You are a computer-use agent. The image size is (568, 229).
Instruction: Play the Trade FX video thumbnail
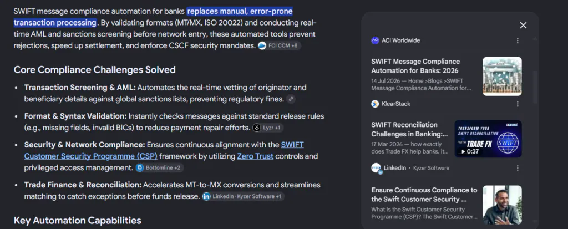click(488, 139)
